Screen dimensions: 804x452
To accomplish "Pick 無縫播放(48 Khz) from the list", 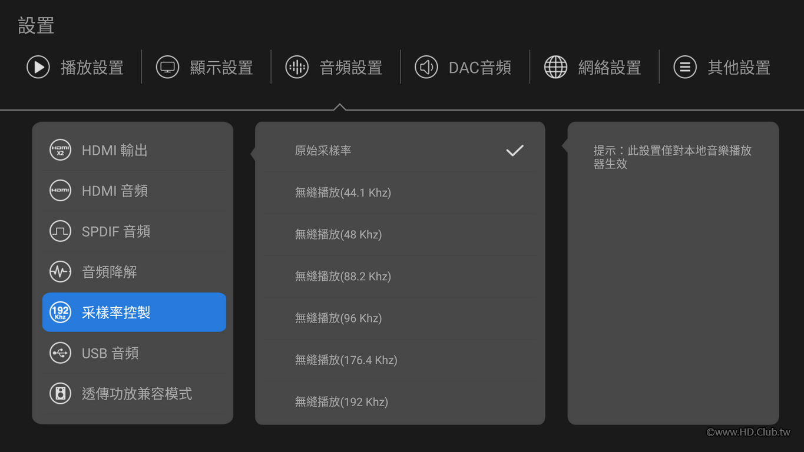I will (x=338, y=234).
